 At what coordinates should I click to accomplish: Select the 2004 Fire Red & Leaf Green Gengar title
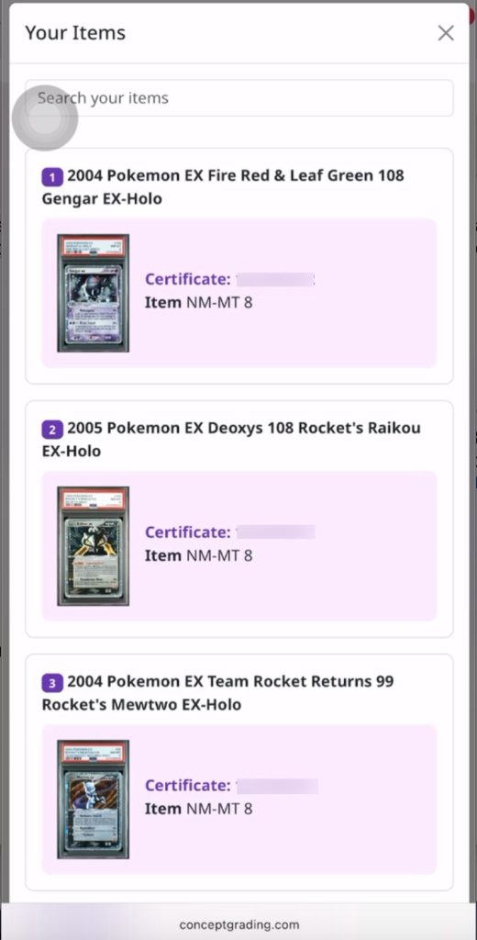tap(223, 187)
